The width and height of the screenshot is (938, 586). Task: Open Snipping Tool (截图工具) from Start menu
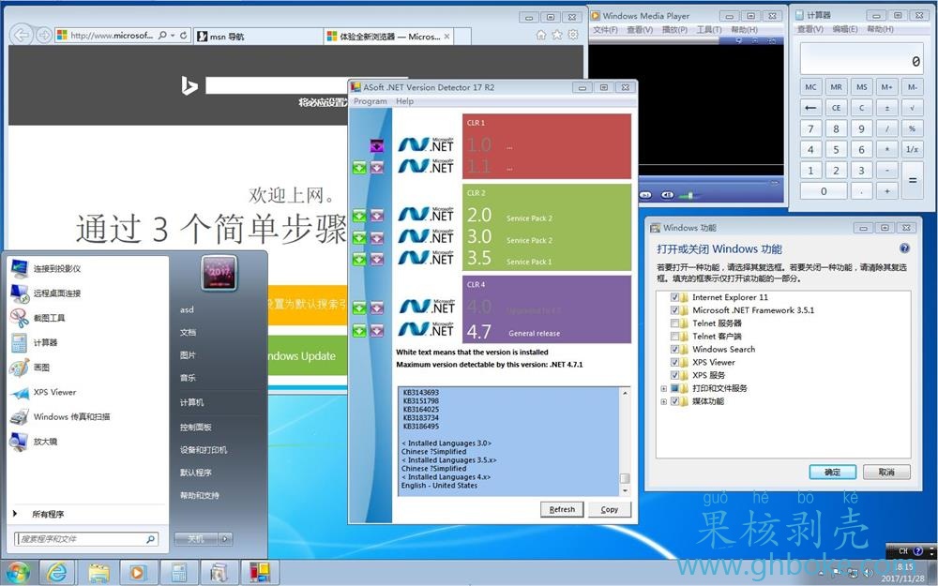pyautogui.click(x=49, y=318)
